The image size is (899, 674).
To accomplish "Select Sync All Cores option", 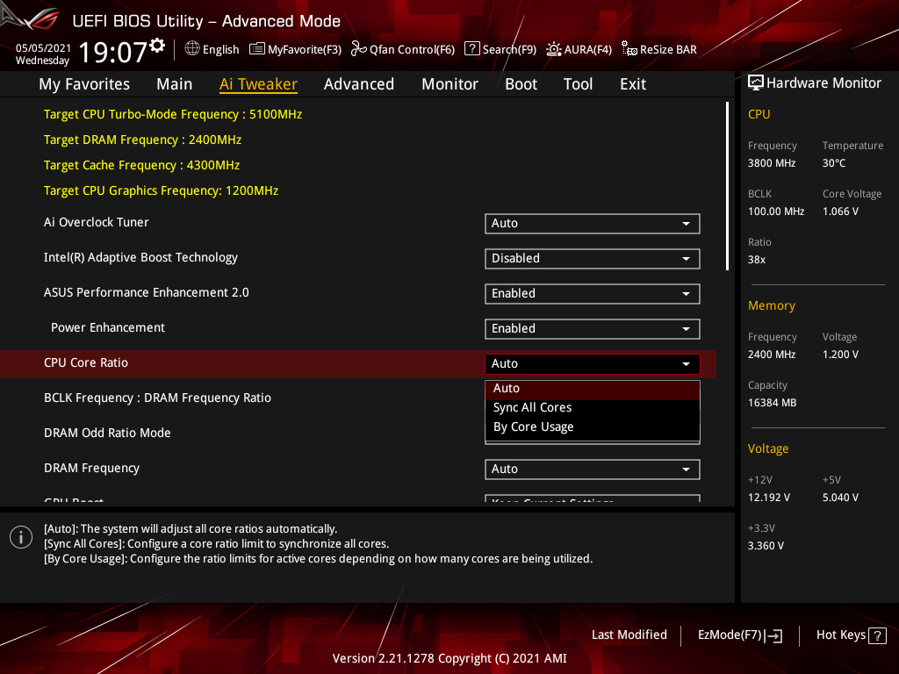I will point(593,407).
